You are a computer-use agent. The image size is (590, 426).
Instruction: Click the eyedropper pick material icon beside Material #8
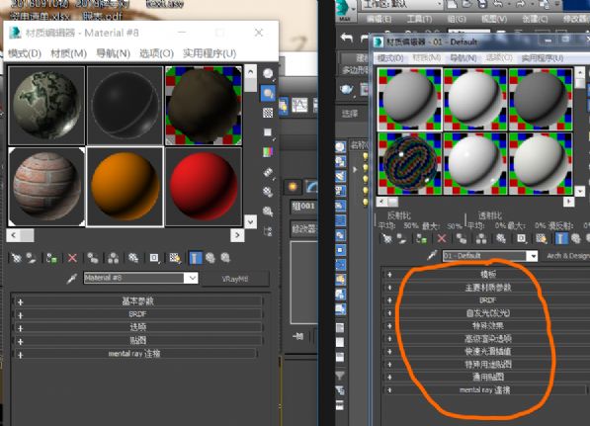point(71,279)
